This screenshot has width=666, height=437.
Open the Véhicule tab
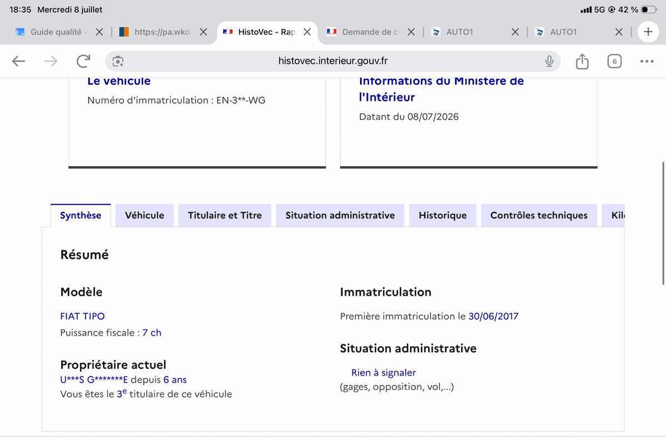[144, 215]
